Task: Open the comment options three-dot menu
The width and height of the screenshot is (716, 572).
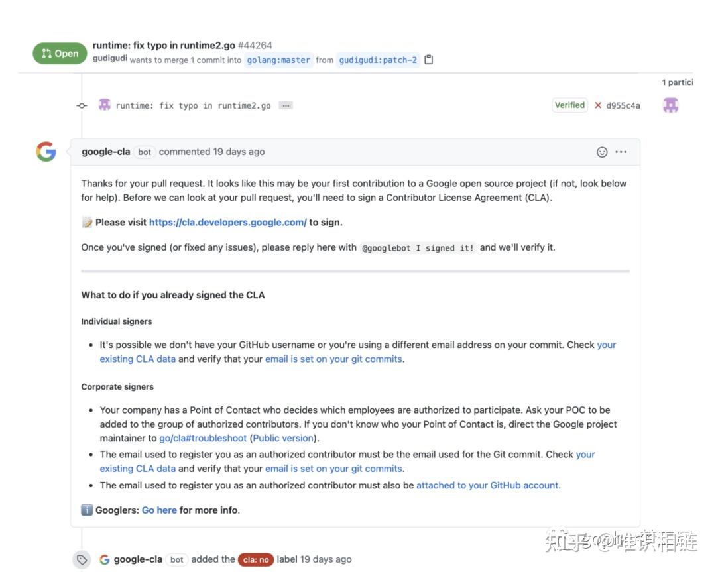Action: tap(621, 152)
